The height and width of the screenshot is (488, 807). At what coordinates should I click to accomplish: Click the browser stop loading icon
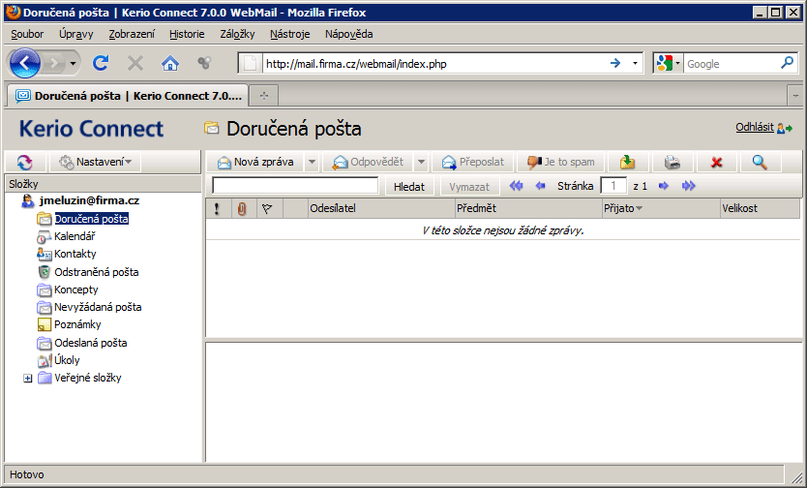point(135,63)
